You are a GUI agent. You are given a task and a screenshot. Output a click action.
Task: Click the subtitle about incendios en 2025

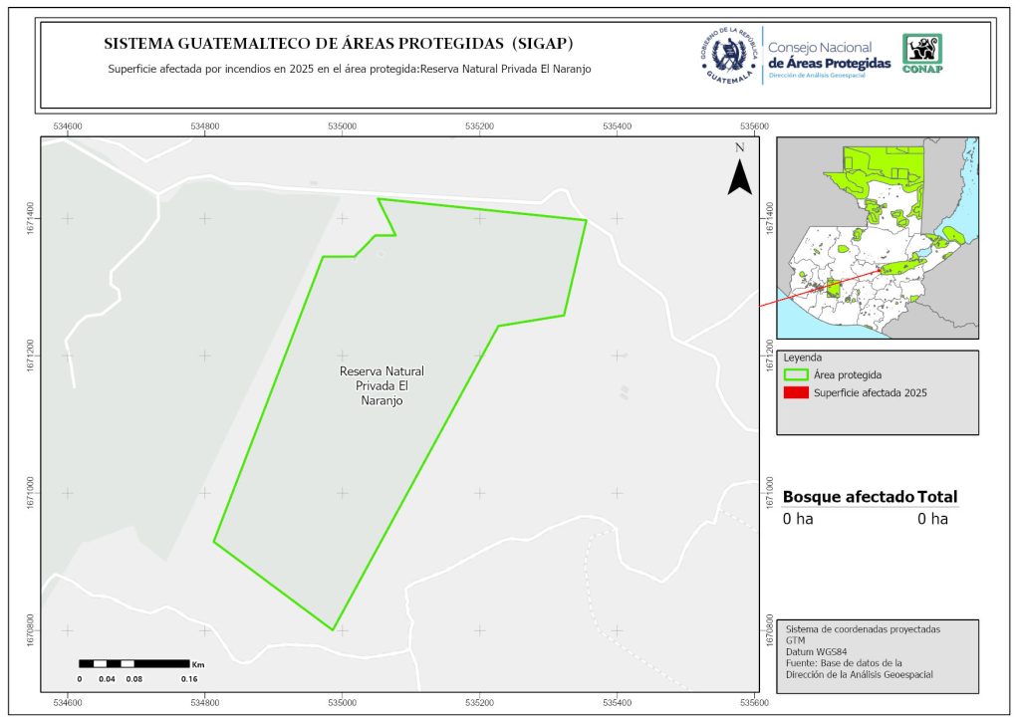pos(342,70)
